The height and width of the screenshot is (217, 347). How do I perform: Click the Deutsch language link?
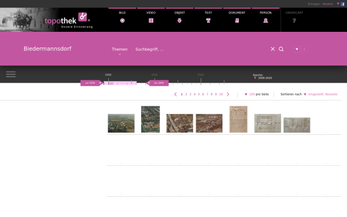tap(328, 4)
